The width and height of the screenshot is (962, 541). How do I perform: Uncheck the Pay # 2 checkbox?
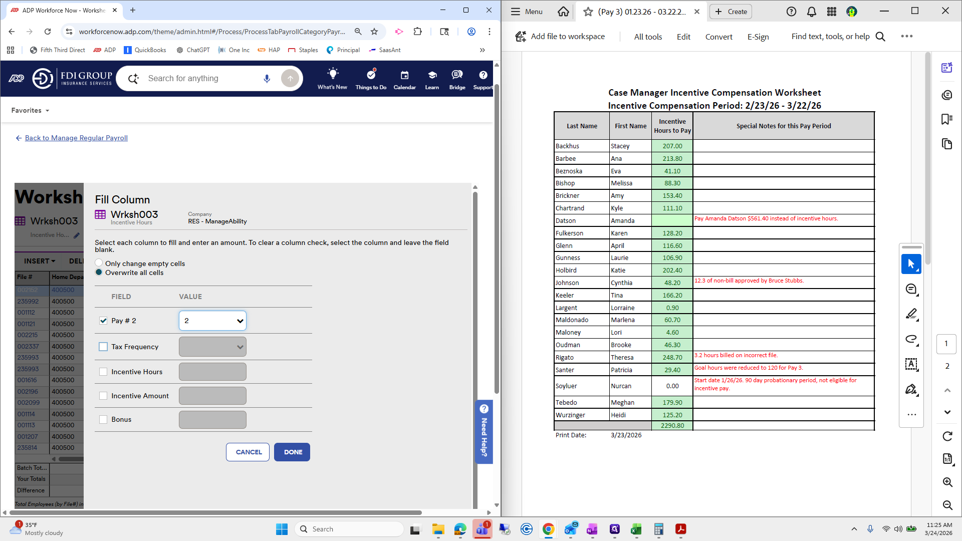(103, 321)
